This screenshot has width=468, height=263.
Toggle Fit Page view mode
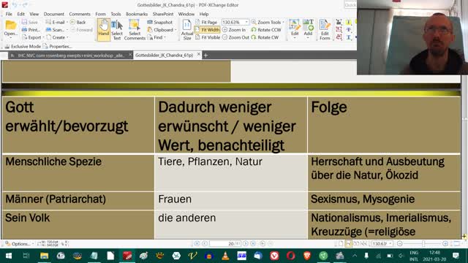pyautogui.click(x=206, y=23)
